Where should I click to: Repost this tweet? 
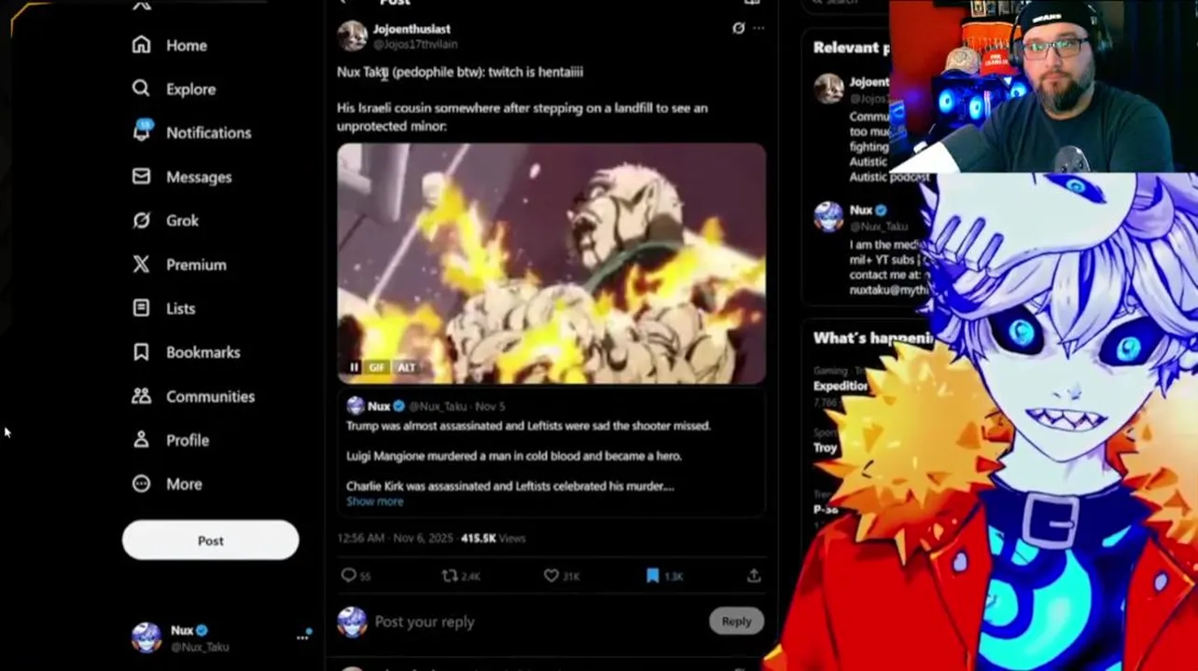pyautogui.click(x=461, y=576)
